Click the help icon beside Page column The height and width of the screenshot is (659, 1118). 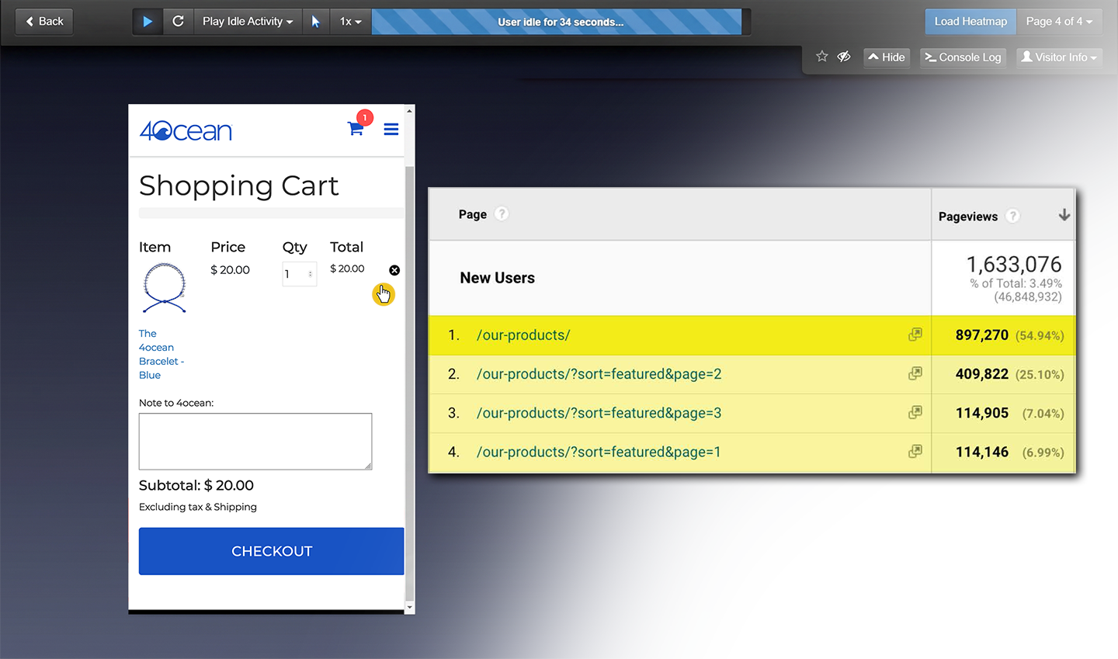coord(502,213)
